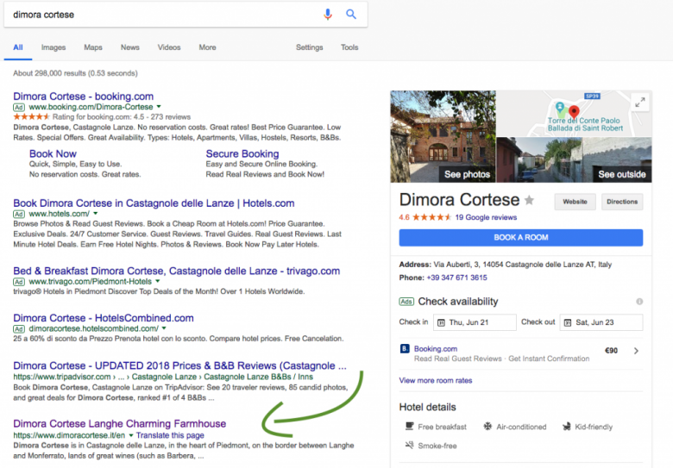The image size is (673, 468).
Task: Click the Smoke-free icon
Action: (x=409, y=446)
